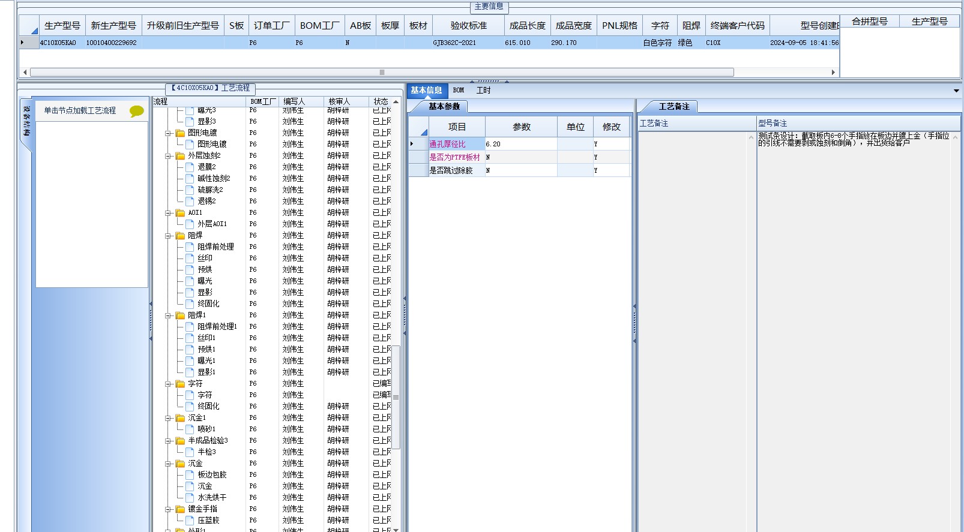Image resolution: width=964 pixels, height=532 pixels.
Task: Click the row selector at main grid's header corner
Action: pos(29,26)
